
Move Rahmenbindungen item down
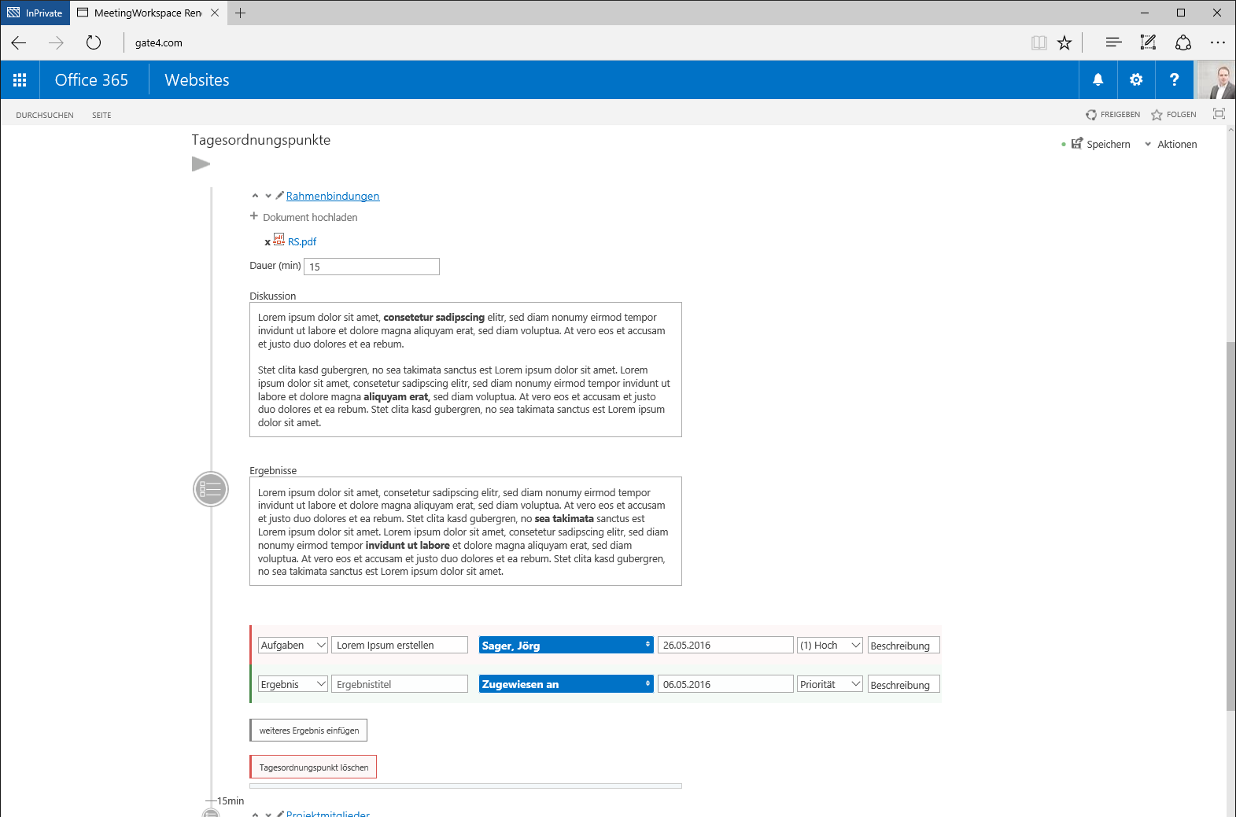pos(268,196)
